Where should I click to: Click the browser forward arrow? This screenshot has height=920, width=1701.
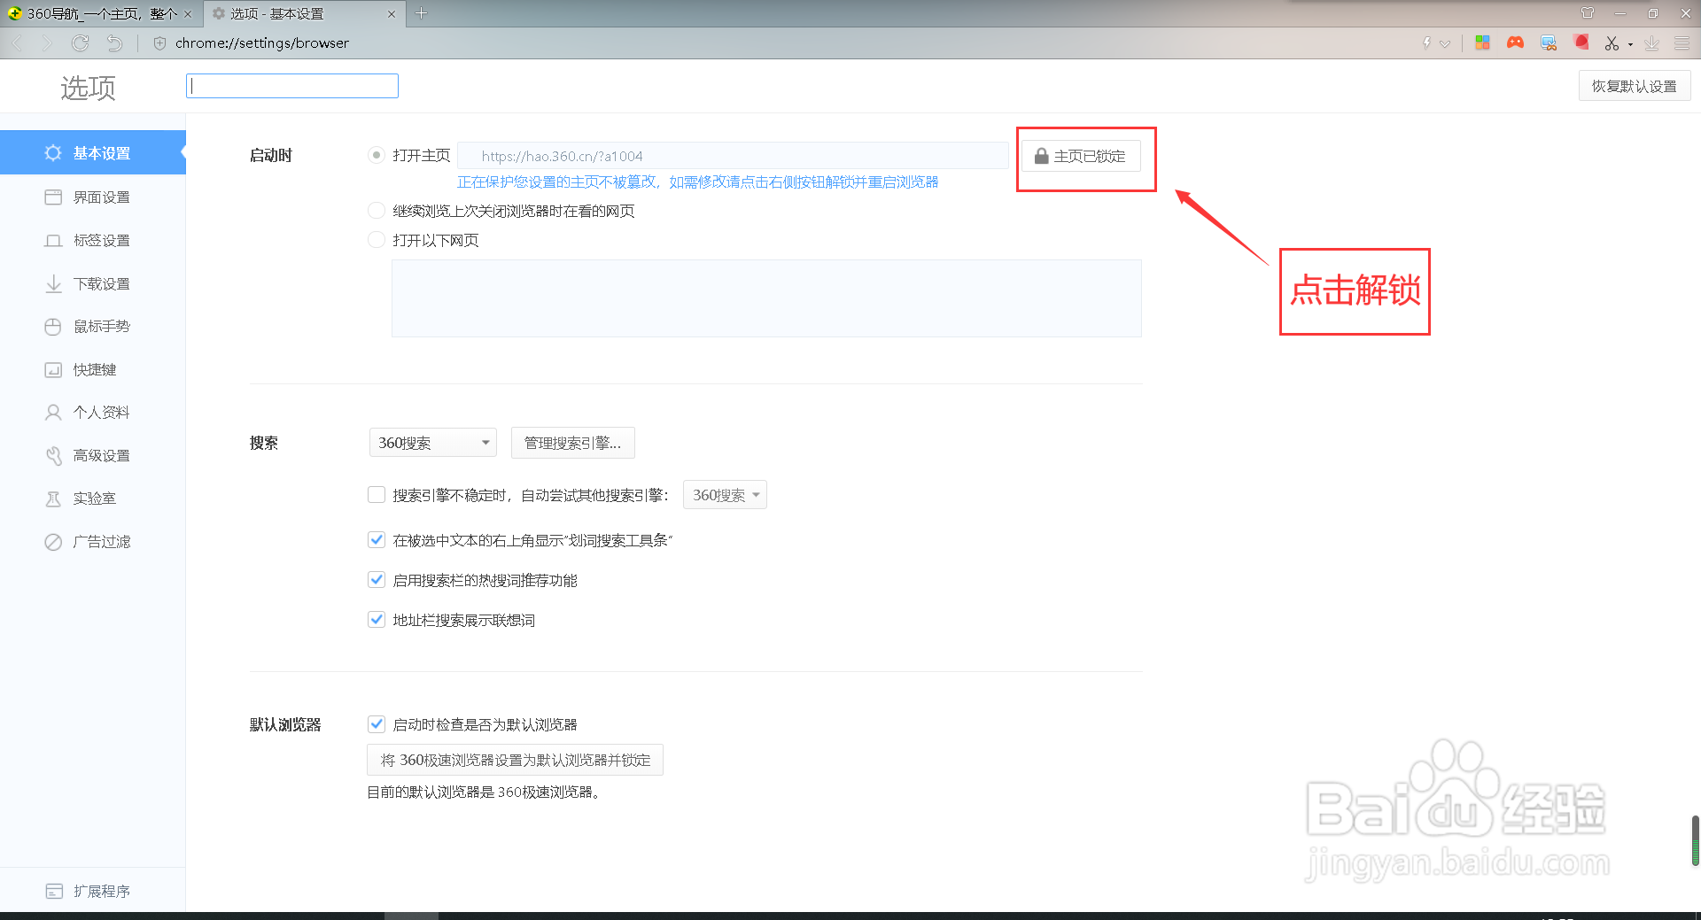(48, 43)
